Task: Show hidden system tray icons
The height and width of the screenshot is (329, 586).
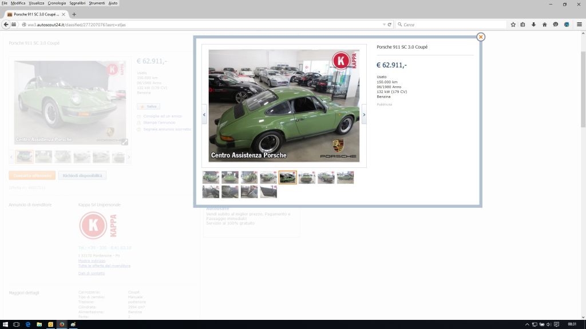Action: [x=527, y=324]
